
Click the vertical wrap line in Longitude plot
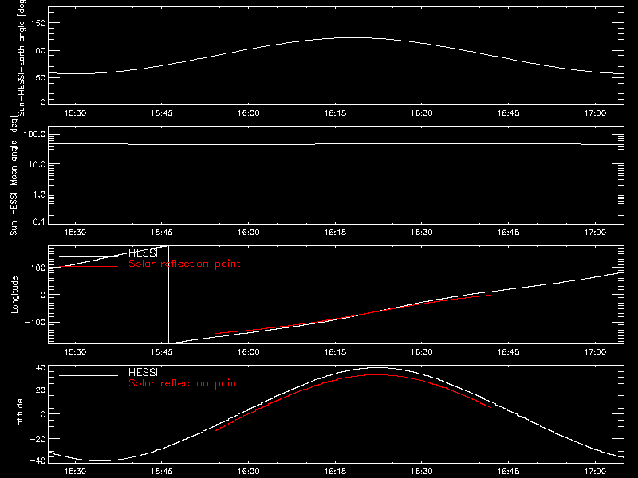pyautogui.click(x=168, y=295)
